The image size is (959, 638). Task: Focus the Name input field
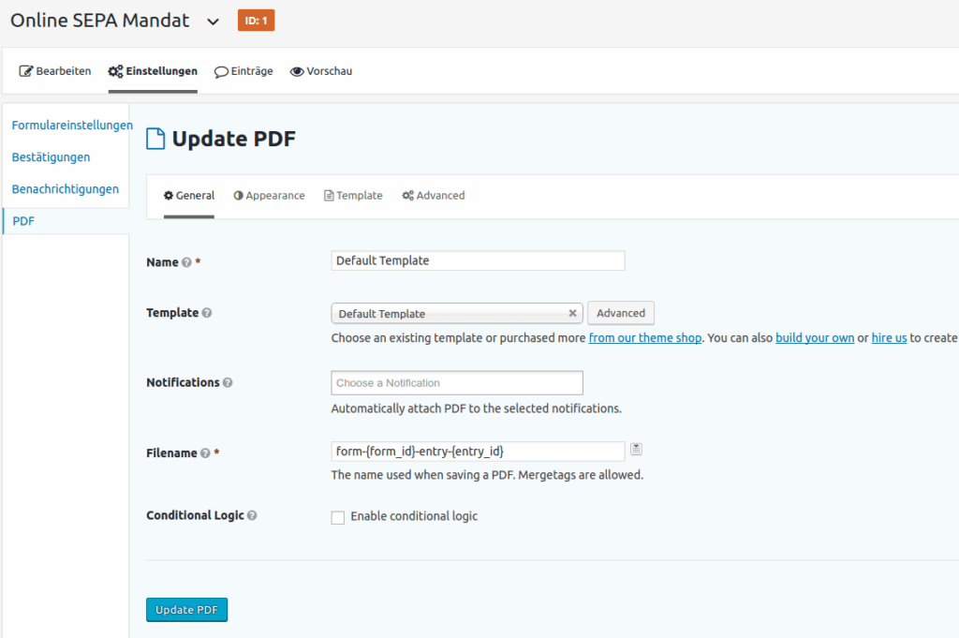[478, 260]
